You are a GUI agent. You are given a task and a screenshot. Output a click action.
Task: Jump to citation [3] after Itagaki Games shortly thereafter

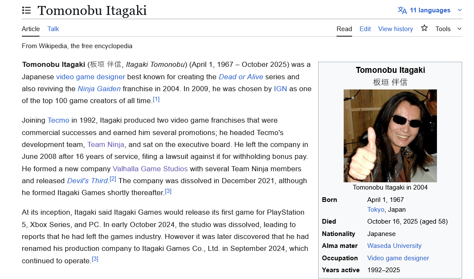click(x=168, y=191)
